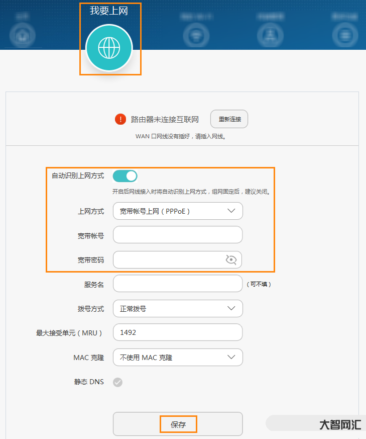Show password with the eye icon
Screen dimensions: 366x439
(231, 259)
